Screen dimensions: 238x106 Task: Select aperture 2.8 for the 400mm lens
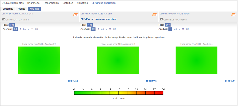(93, 29)
